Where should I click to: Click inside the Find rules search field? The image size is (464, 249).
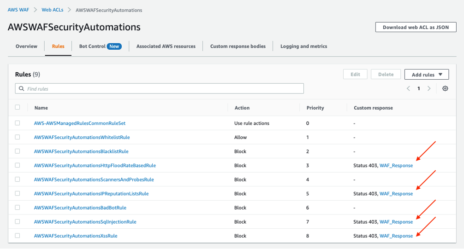click(x=161, y=88)
